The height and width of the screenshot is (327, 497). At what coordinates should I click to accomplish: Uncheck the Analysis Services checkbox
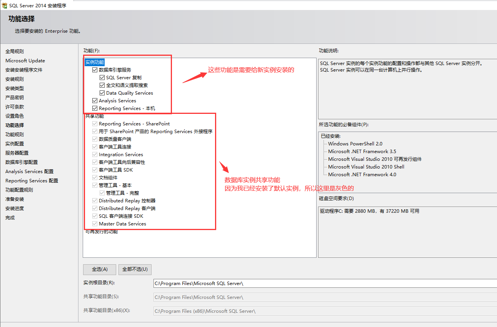coord(95,101)
